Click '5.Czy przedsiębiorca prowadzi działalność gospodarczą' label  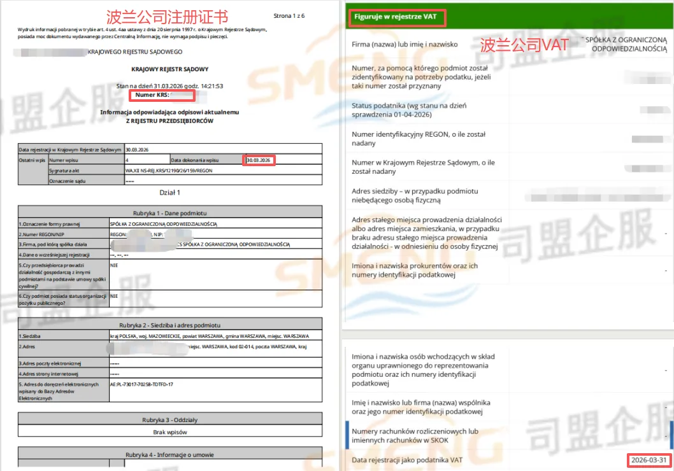tap(62, 276)
